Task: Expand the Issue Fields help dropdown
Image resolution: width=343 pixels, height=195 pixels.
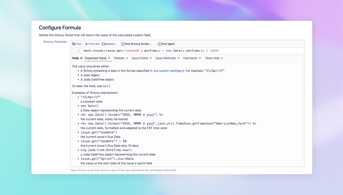Action: tap(141, 58)
